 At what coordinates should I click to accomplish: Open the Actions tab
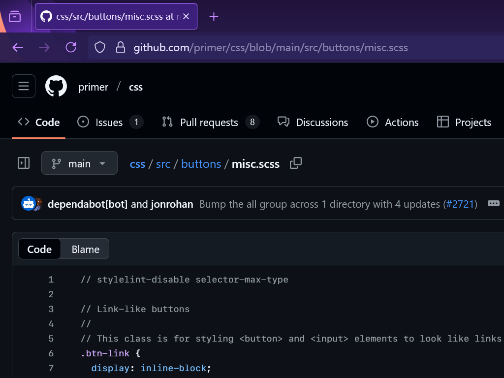coord(393,122)
